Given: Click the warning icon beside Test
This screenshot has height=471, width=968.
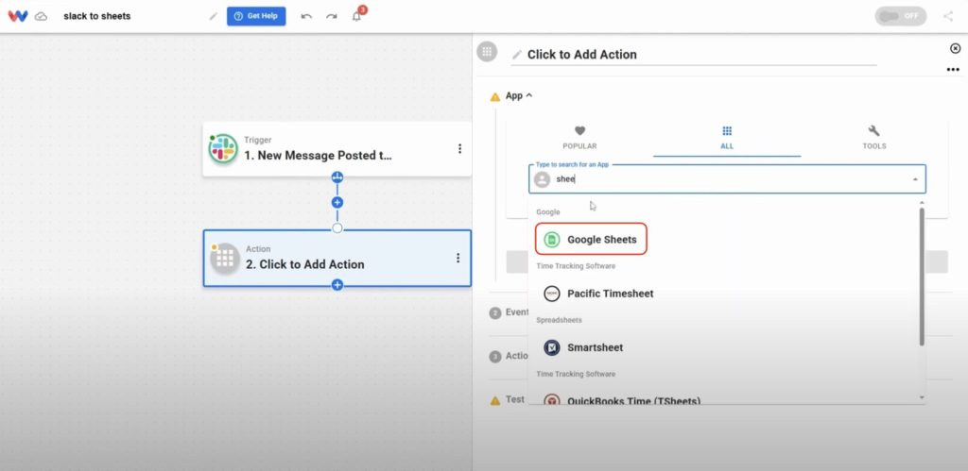Looking at the screenshot, I should pos(495,401).
